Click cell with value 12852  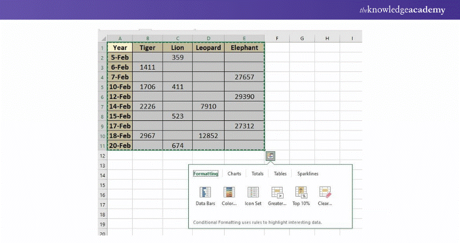click(x=208, y=136)
